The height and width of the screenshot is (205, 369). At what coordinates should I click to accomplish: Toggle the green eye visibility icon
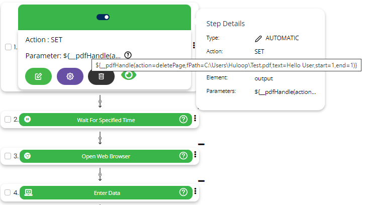pos(130,75)
